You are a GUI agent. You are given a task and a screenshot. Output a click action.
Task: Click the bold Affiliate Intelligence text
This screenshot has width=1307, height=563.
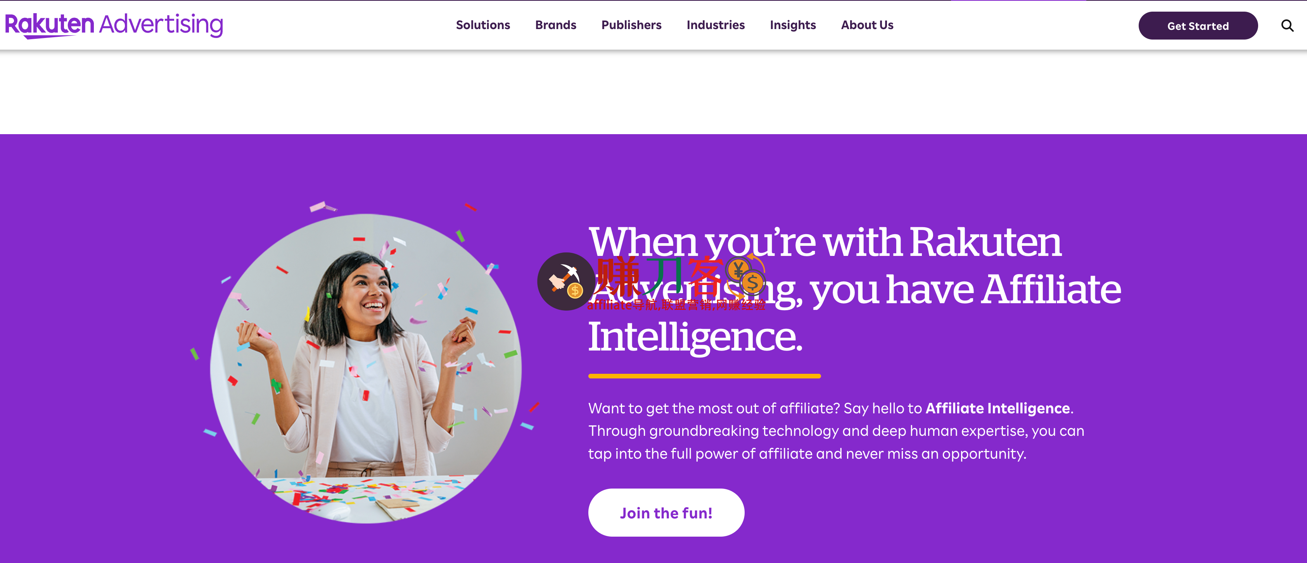pyautogui.click(x=998, y=408)
